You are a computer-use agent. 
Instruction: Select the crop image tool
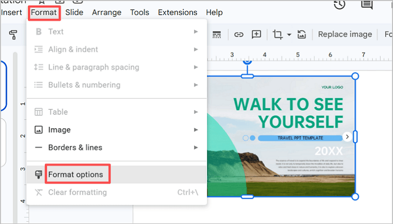(x=278, y=35)
